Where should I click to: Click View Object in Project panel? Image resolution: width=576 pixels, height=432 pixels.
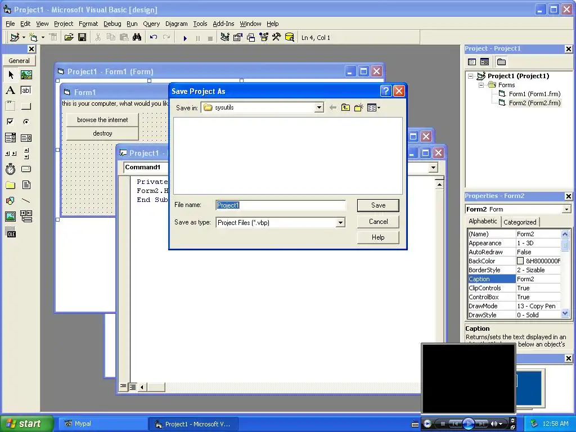[484, 62]
